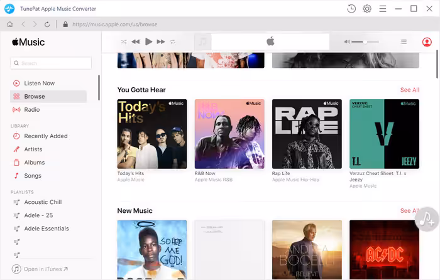Click Apple Music R&B curator link
Image resolution: width=440 pixels, height=280 pixels.
pos(214,180)
